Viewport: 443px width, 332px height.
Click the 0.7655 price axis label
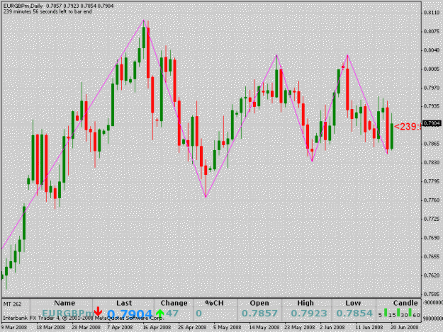(432, 257)
